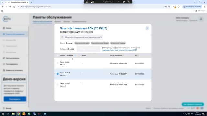Click the ЕСП logo
207x116 pixels.
pyautogui.click(x=6, y=19)
